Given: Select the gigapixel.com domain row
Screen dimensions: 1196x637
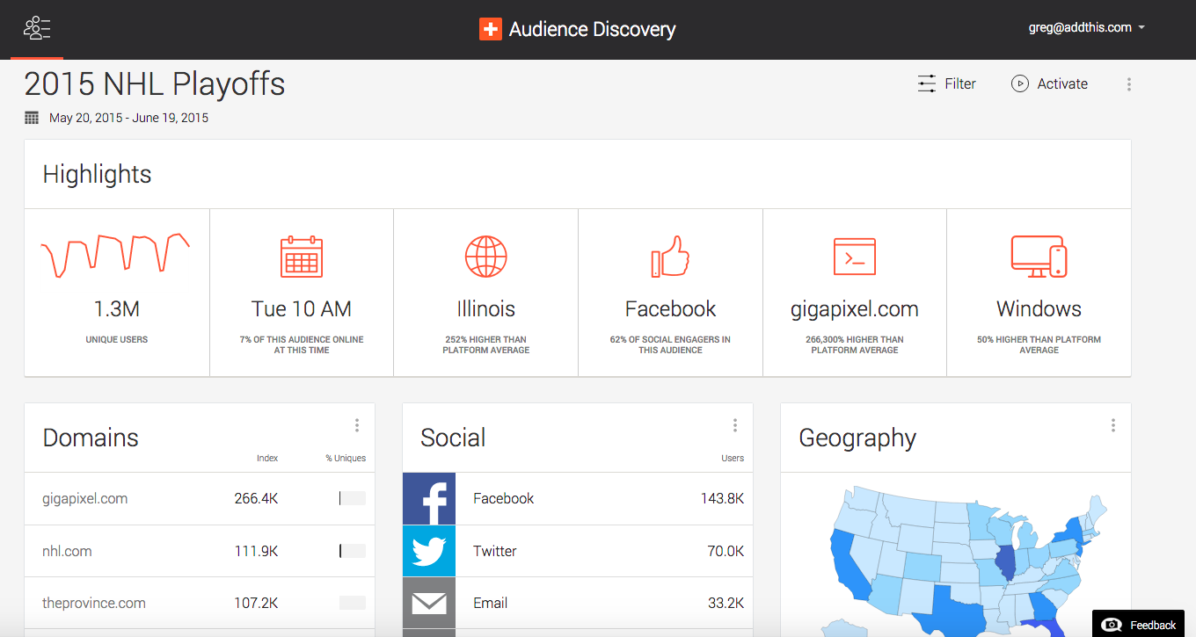Looking at the screenshot, I should pos(200,498).
